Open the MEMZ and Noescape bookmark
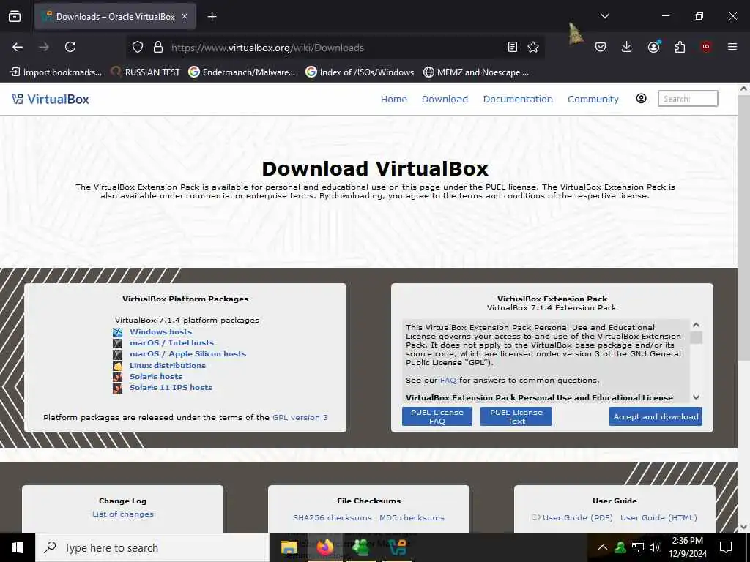Image resolution: width=750 pixels, height=562 pixels. (x=476, y=72)
